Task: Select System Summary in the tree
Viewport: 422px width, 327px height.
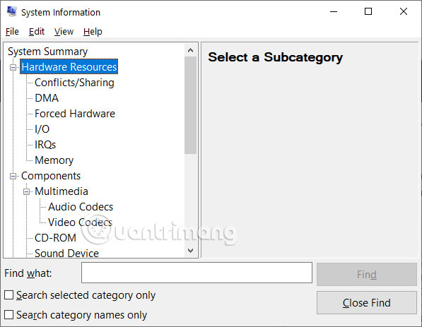Action: point(47,52)
